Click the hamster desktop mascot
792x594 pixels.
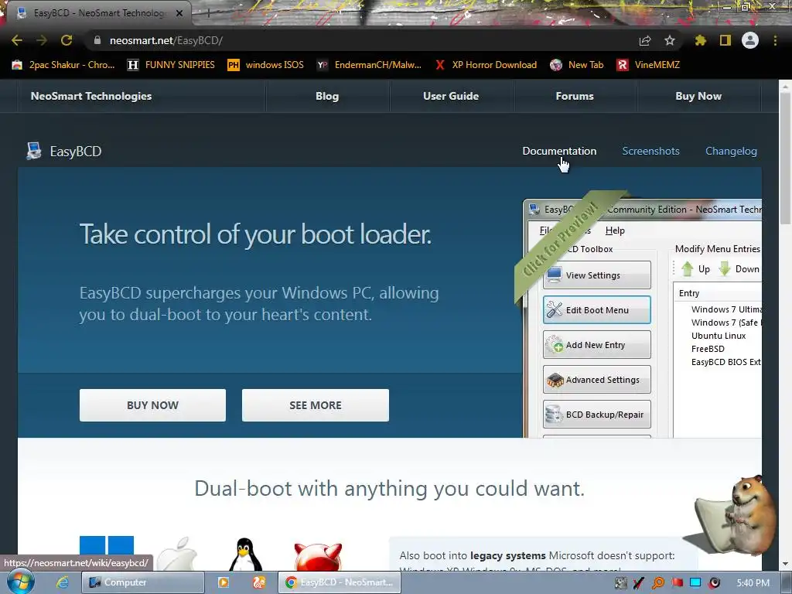tap(737, 515)
